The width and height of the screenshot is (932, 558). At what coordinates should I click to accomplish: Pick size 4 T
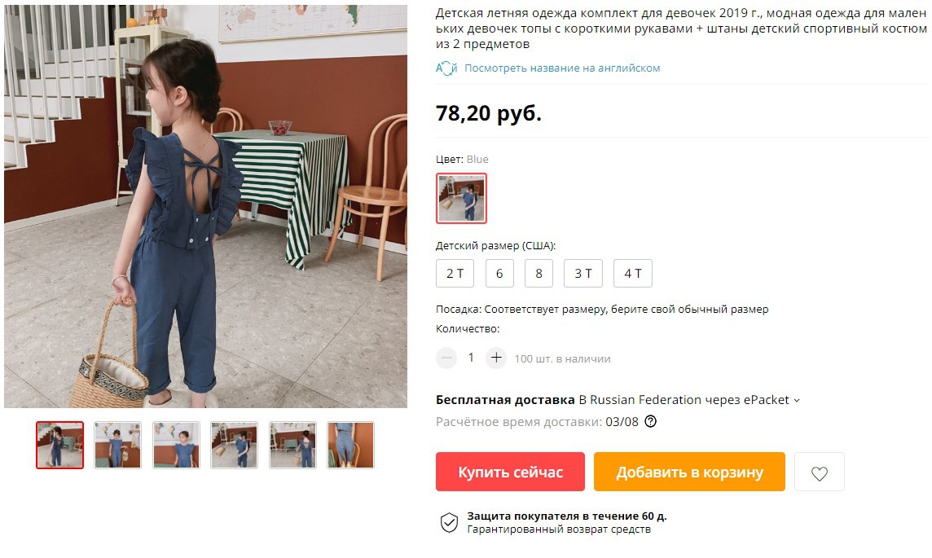coord(632,274)
